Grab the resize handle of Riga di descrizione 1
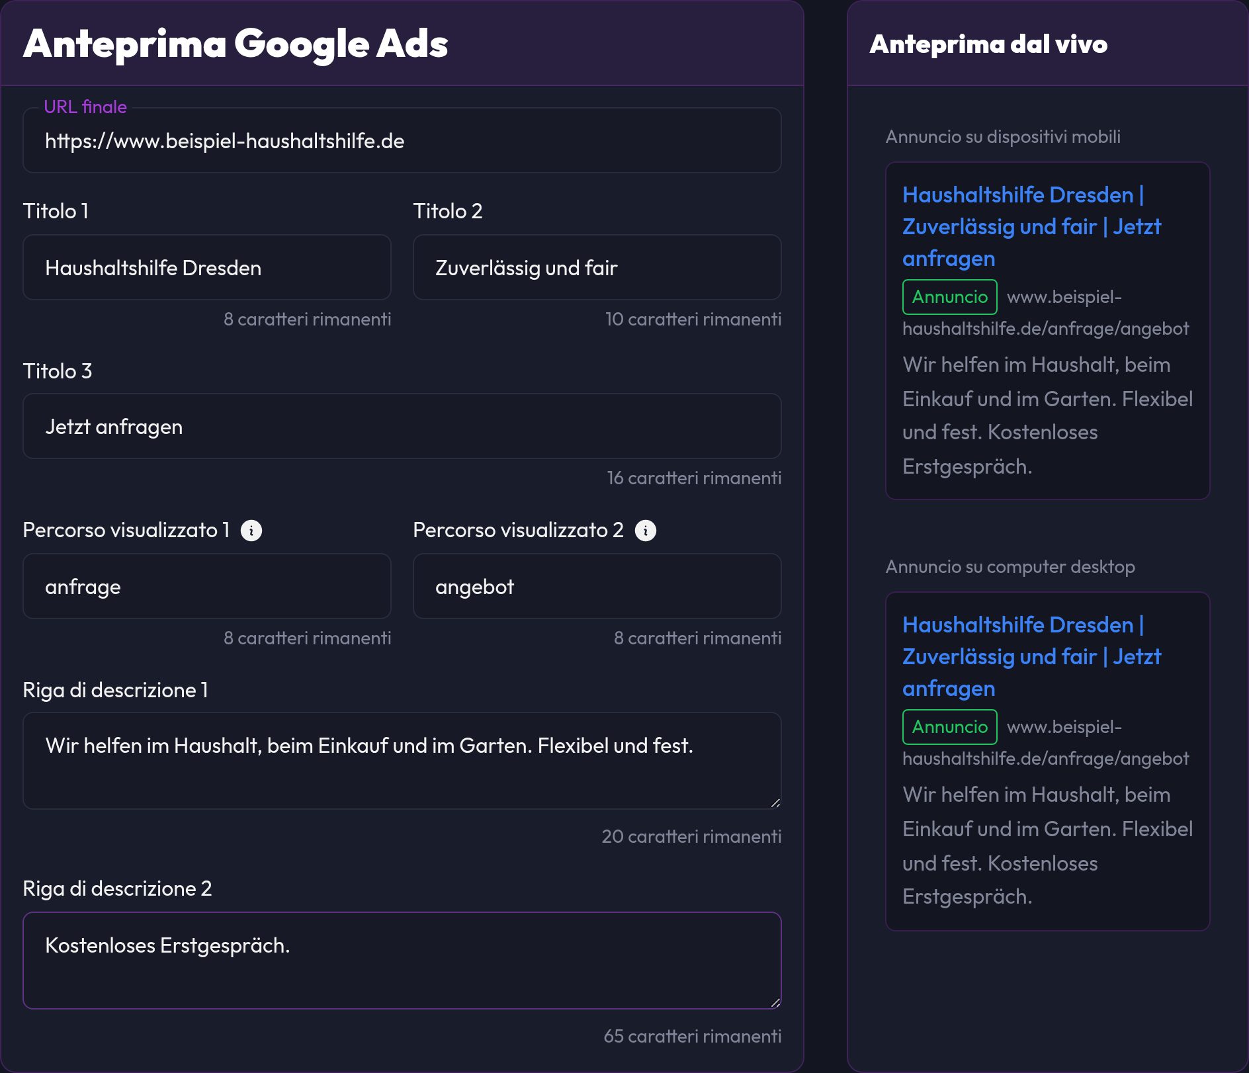Image resolution: width=1249 pixels, height=1073 pixels. pos(775,802)
